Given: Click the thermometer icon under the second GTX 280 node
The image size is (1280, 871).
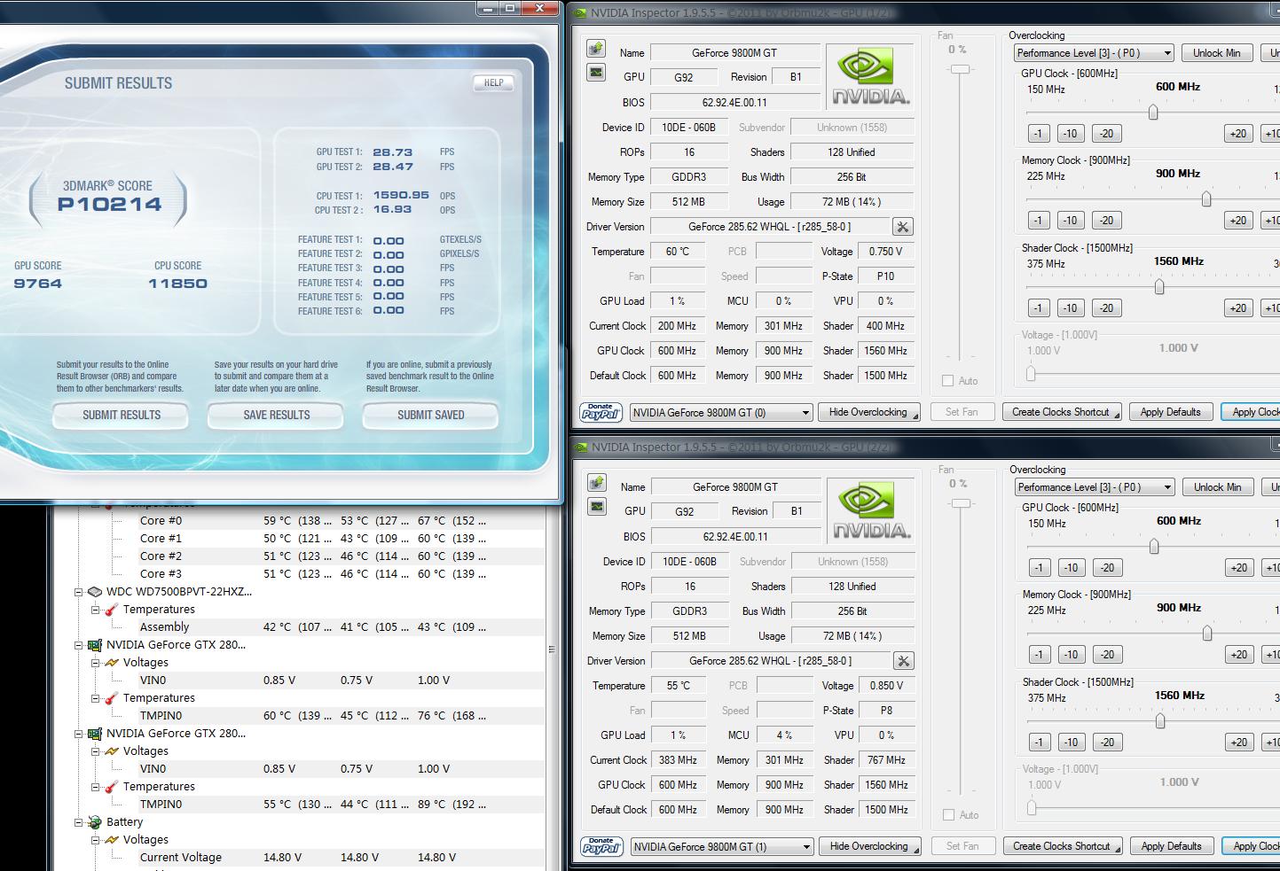Looking at the screenshot, I should click(111, 787).
